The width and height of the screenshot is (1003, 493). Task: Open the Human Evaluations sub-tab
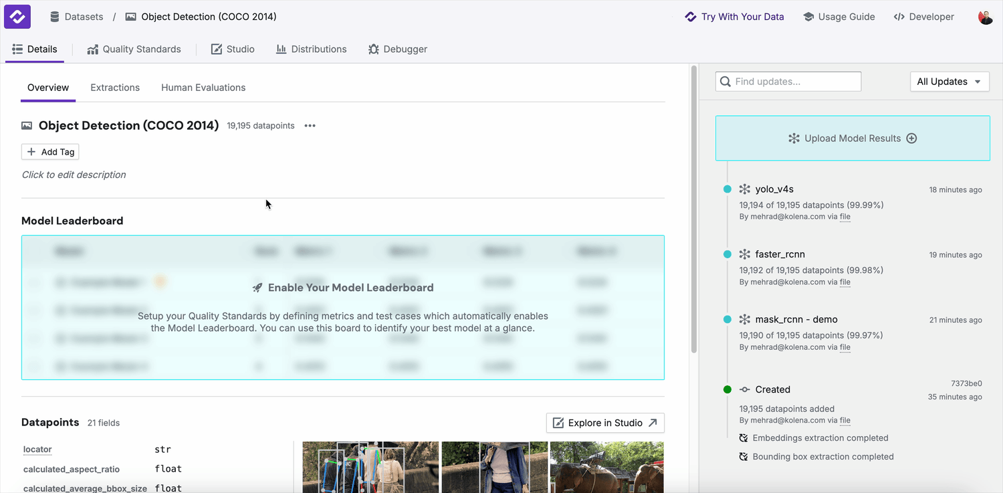coord(203,88)
